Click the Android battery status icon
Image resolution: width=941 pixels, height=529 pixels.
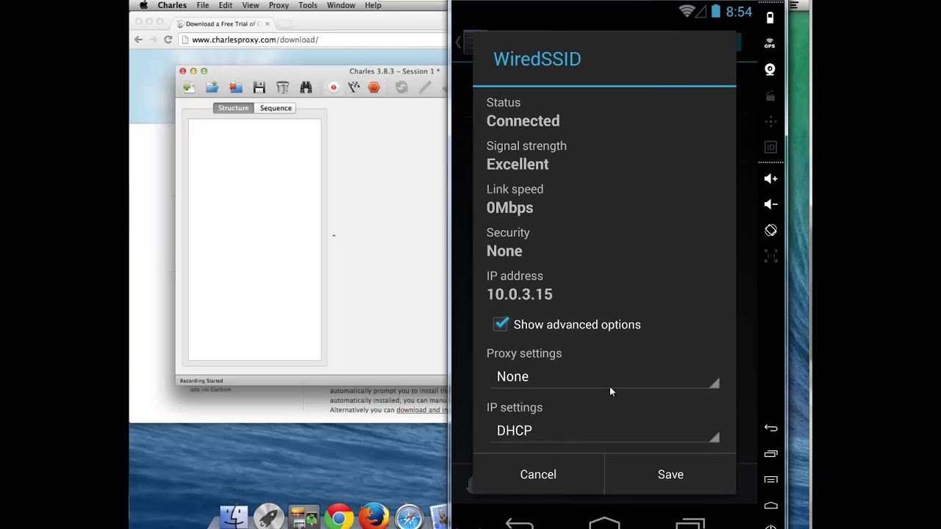tap(715, 11)
